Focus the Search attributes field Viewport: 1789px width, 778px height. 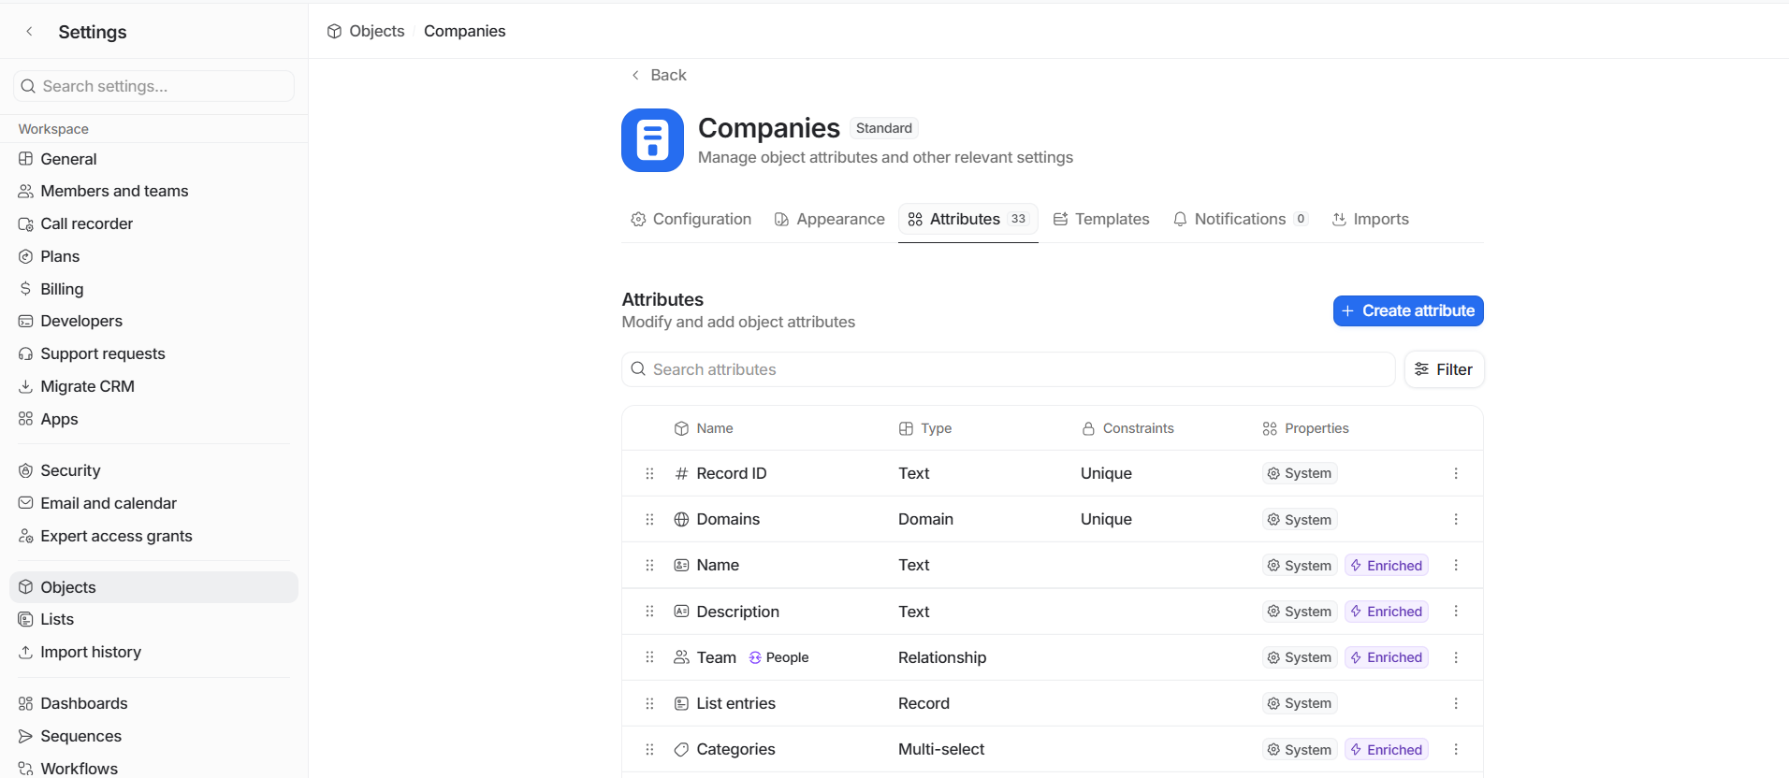[1011, 369]
